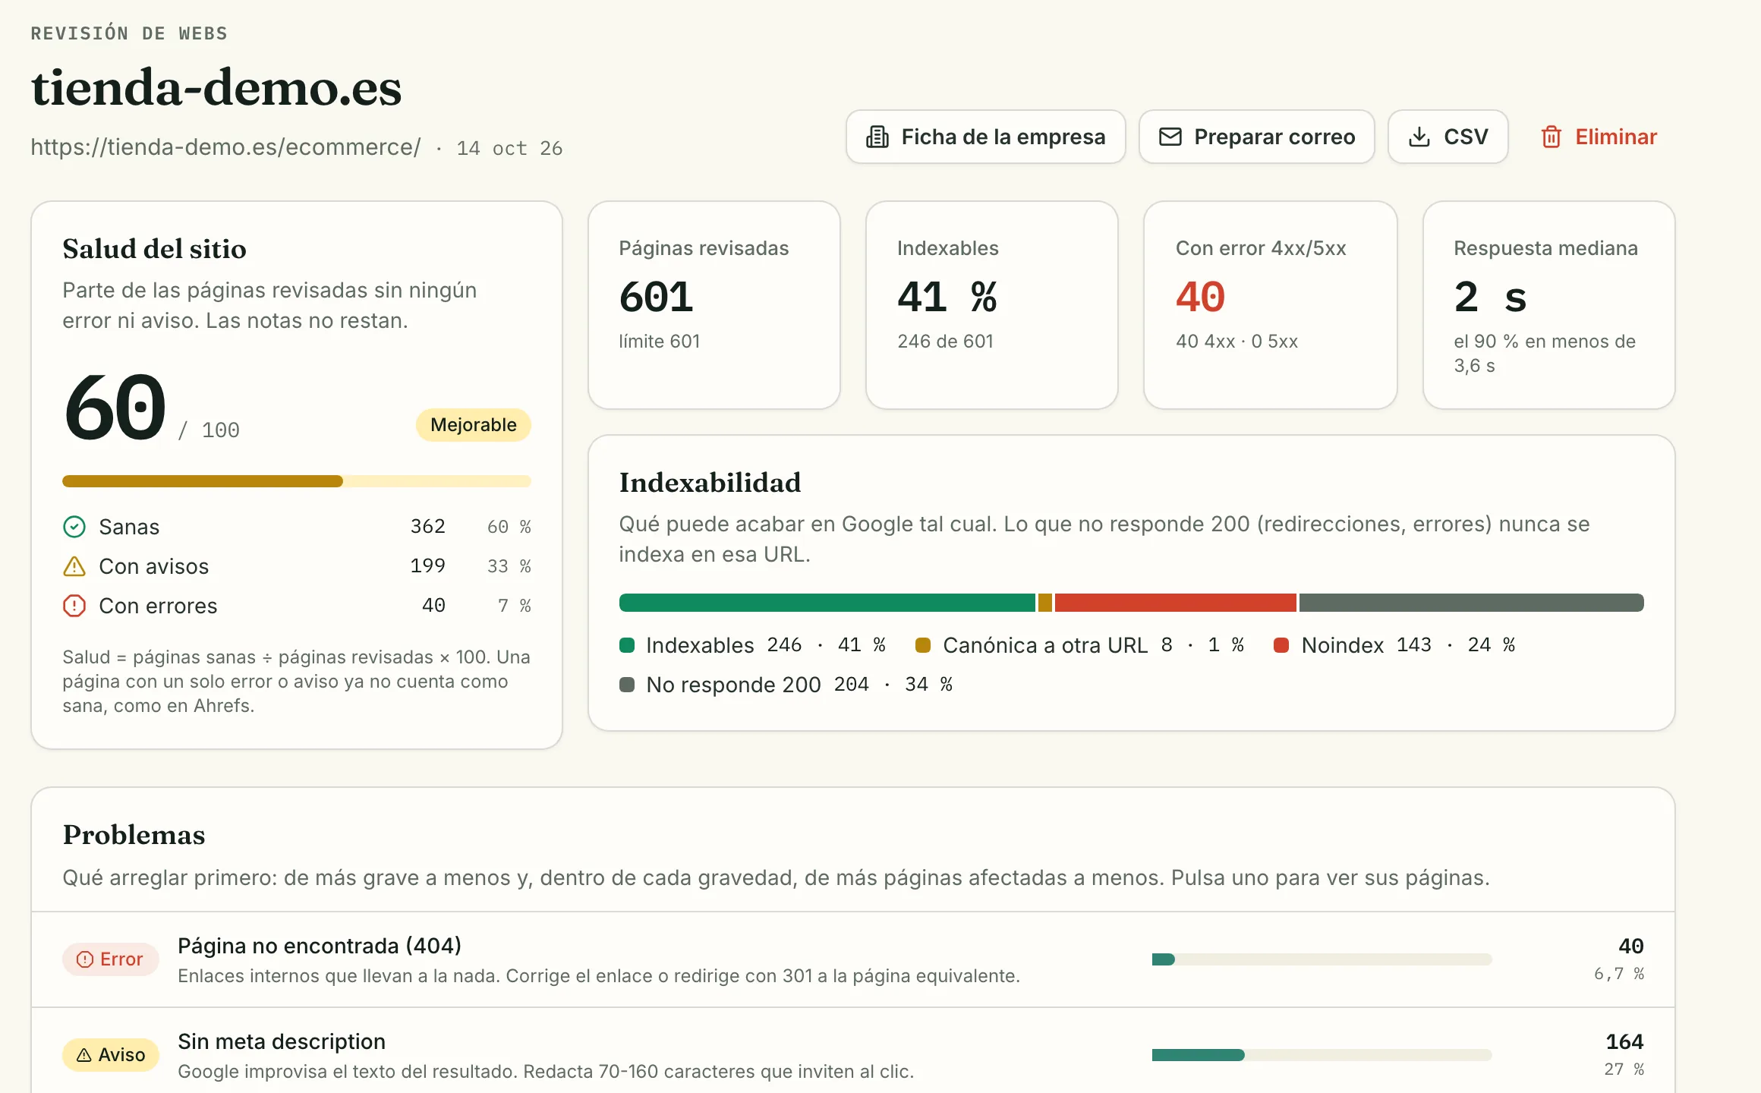Screen dimensions: 1761x1093
Task: Click the Mejorable status badge
Action: coord(474,425)
